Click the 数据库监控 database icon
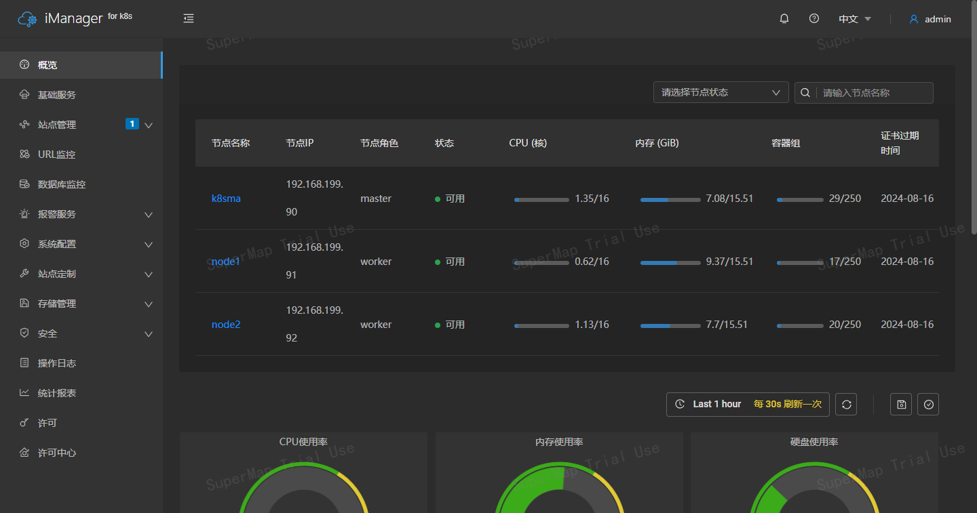This screenshot has height=513, width=977. (x=24, y=184)
